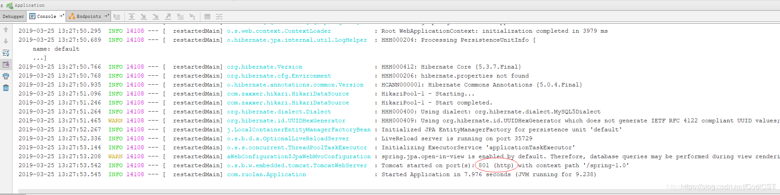The height and width of the screenshot is (195, 780).
Task: Toggle Scroll to End of console
Action: [6, 65]
